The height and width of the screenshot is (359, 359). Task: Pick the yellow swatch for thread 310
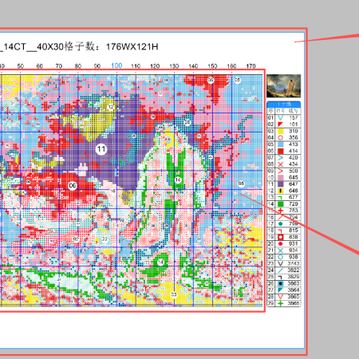click(x=280, y=131)
